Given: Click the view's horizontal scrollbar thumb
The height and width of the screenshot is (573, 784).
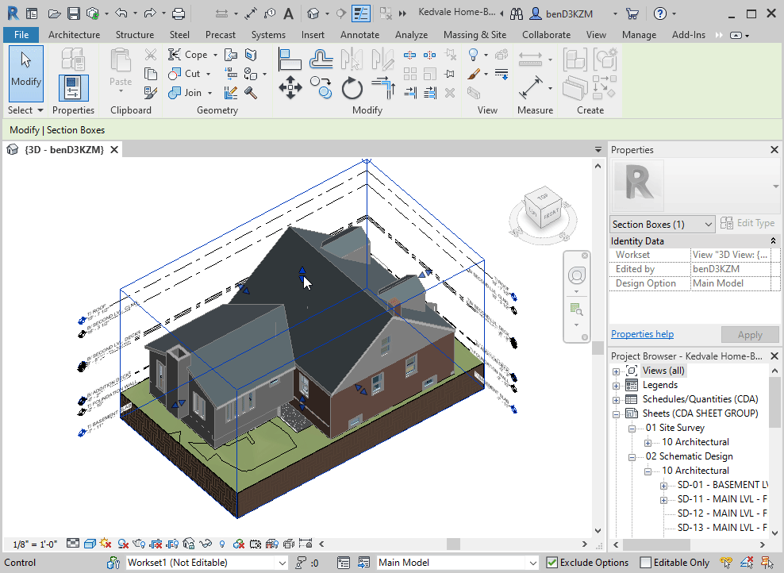Looking at the screenshot, I should (454, 544).
